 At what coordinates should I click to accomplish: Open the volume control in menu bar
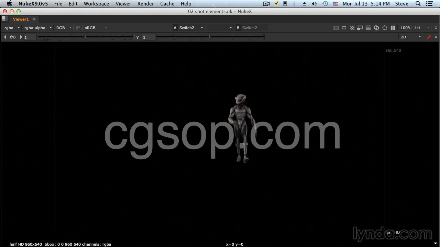tap(314, 4)
